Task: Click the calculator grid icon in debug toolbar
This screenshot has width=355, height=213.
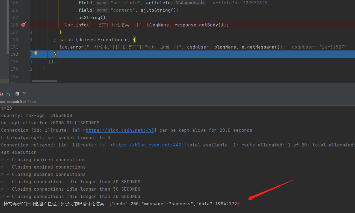Action: click(17, 94)
